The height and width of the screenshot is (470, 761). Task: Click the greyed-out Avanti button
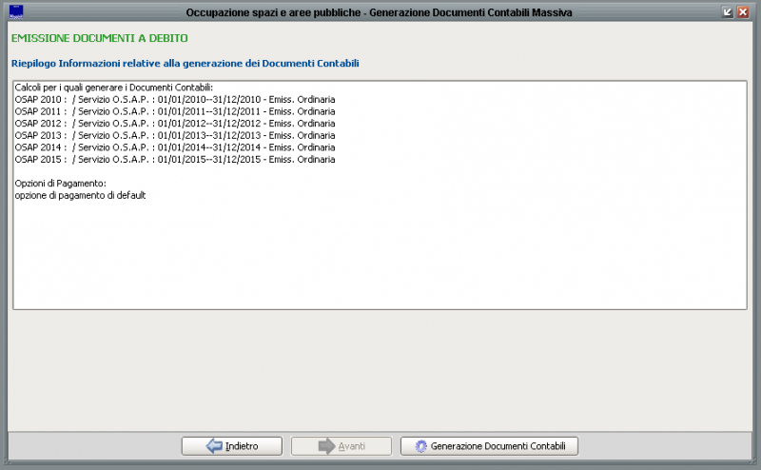(341, 446)
